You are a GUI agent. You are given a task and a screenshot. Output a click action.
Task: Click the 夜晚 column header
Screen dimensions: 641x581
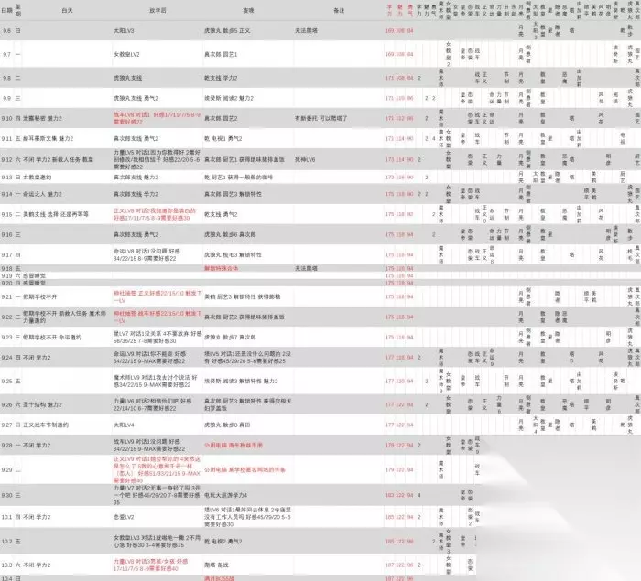(x=248, y=10)
